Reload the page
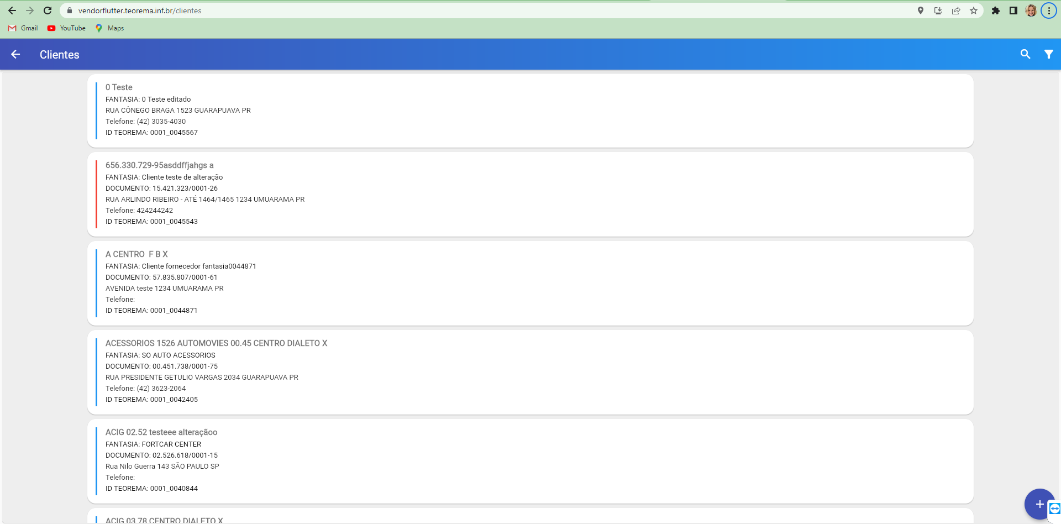The height and width of the screenshot is (524, 1061). 48,11
